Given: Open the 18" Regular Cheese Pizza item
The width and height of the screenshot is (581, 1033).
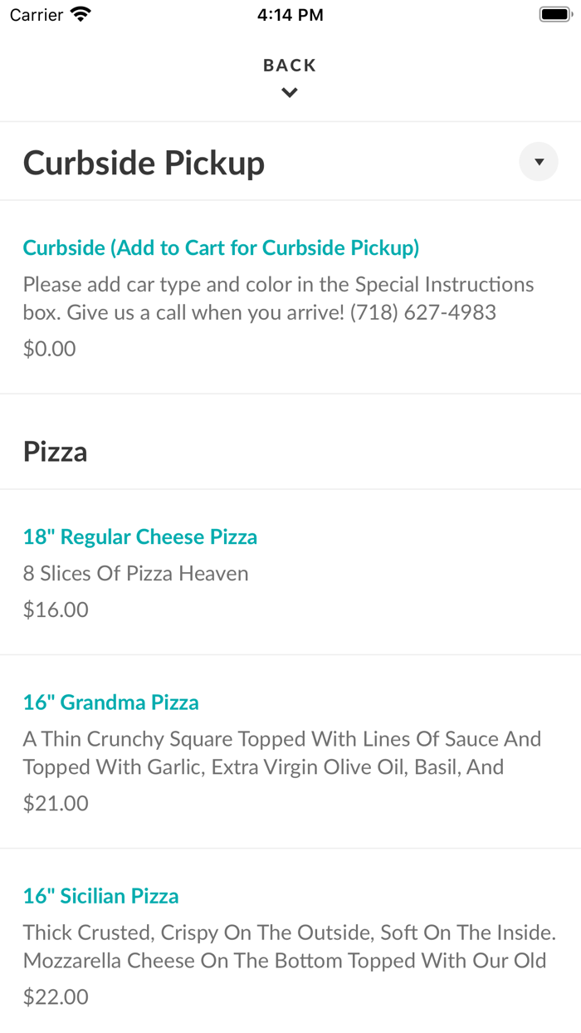Looking at the screenshot, I should pos(139,536).
